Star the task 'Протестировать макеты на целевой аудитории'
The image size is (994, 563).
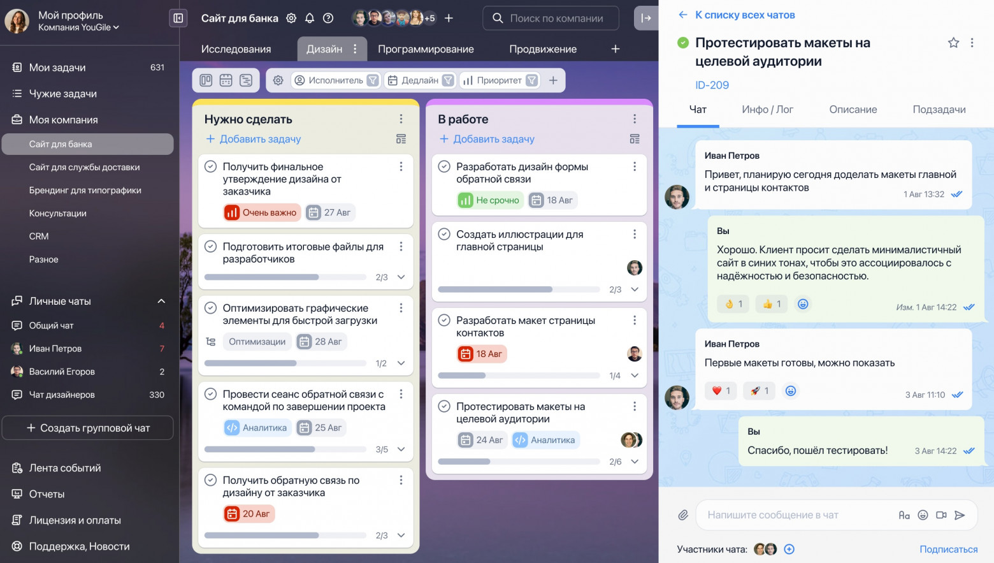tap(953, 42)
